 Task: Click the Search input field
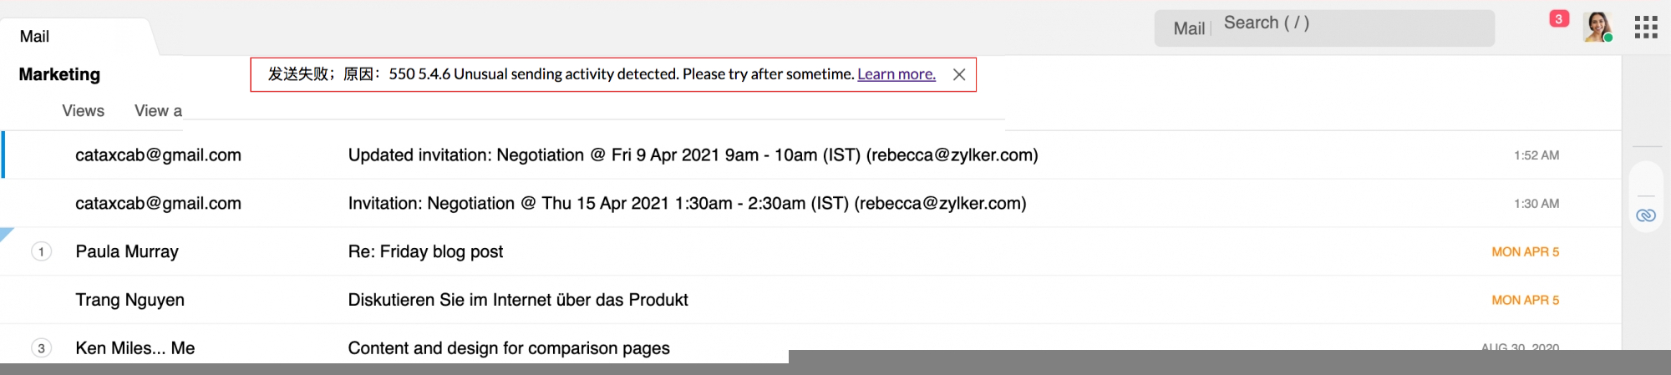(x=1354, y=23)
